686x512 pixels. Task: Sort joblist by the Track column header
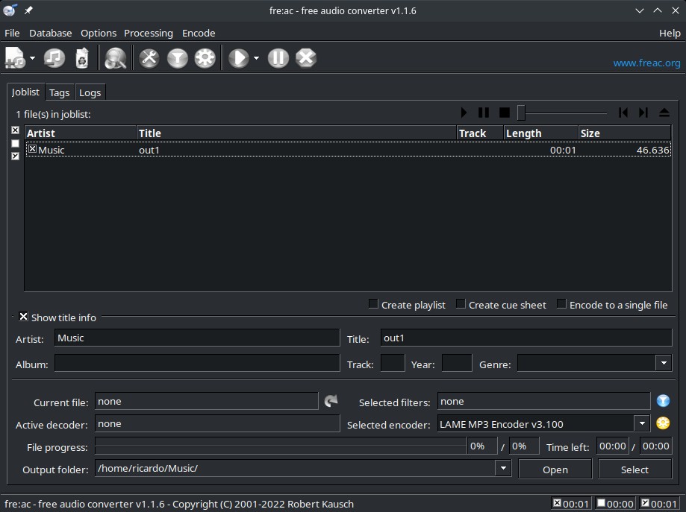pyautogui.click(x=480, y=133)
